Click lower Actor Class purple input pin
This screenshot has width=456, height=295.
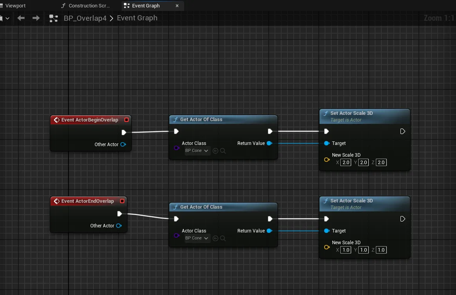tap(176, 236)
